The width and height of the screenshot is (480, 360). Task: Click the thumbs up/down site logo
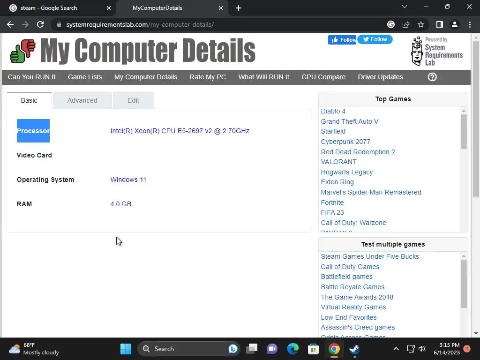point(22,51)
